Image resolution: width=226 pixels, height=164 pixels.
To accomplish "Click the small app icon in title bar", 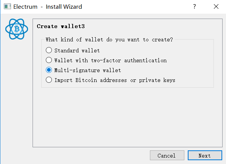I will [7, 6].
